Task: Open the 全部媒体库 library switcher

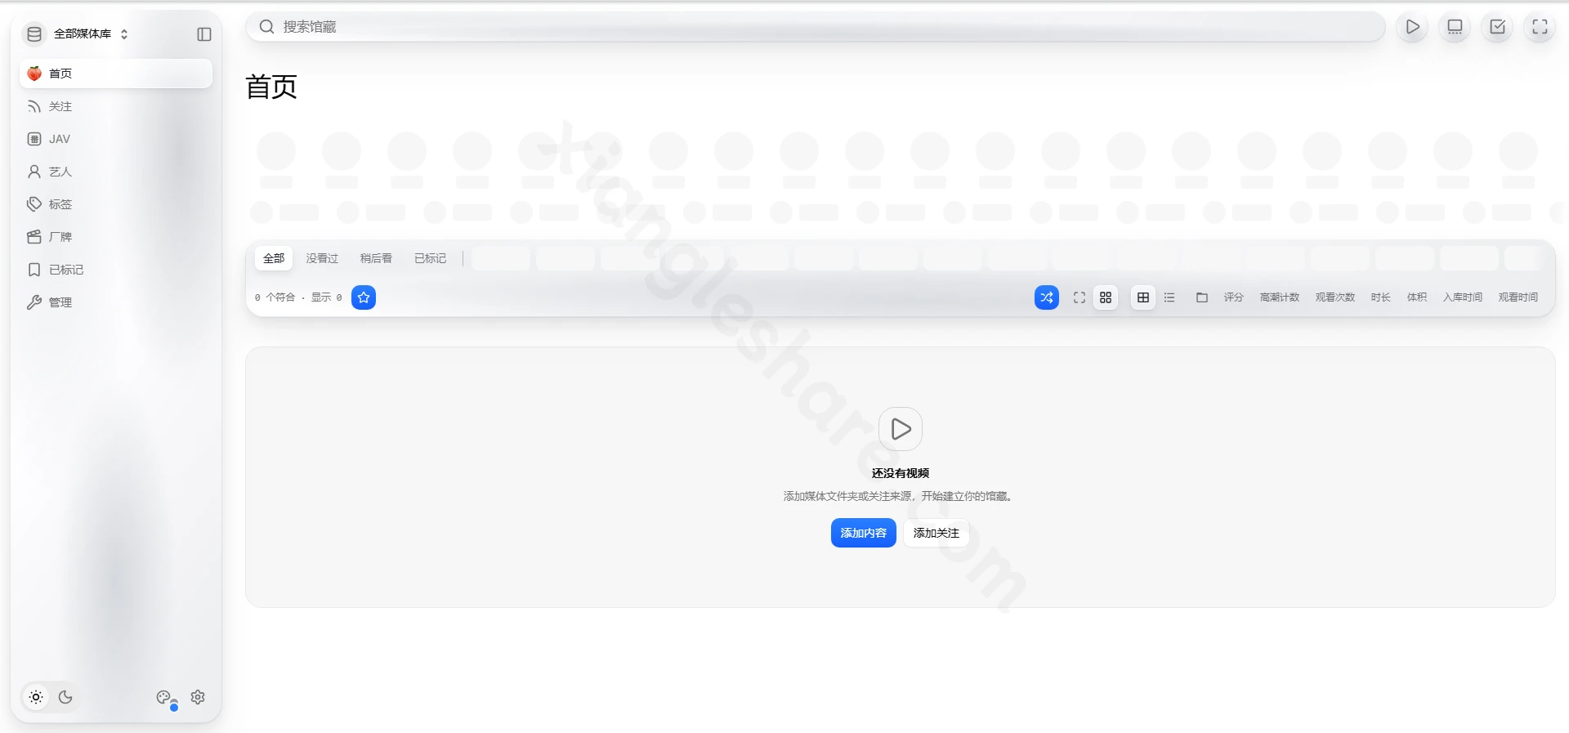Action: point(78,34)
